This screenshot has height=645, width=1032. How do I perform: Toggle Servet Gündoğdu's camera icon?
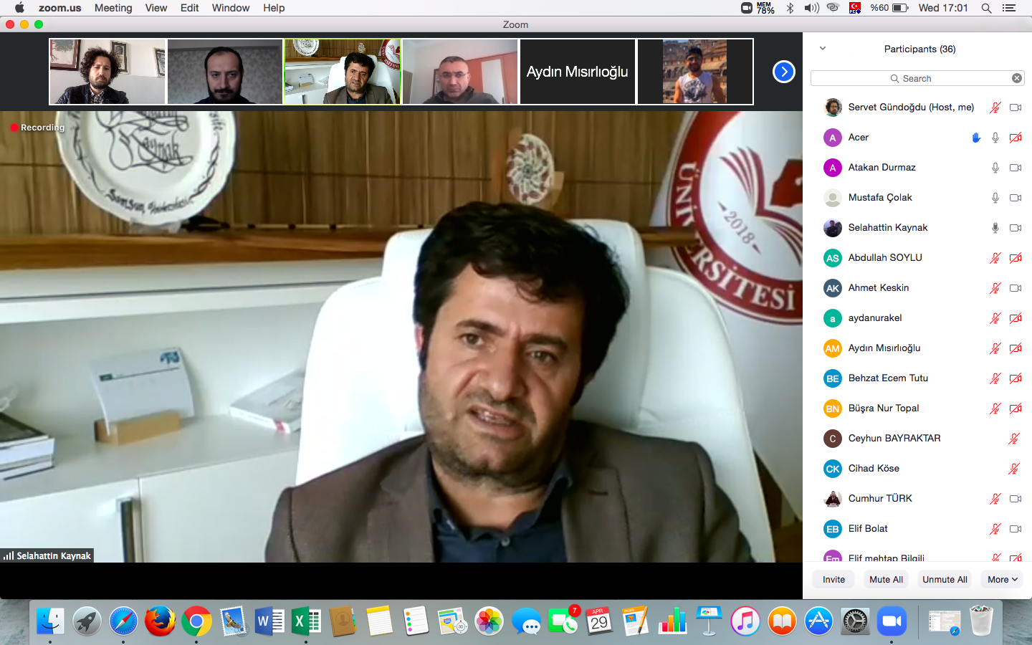click(1016, 107)
